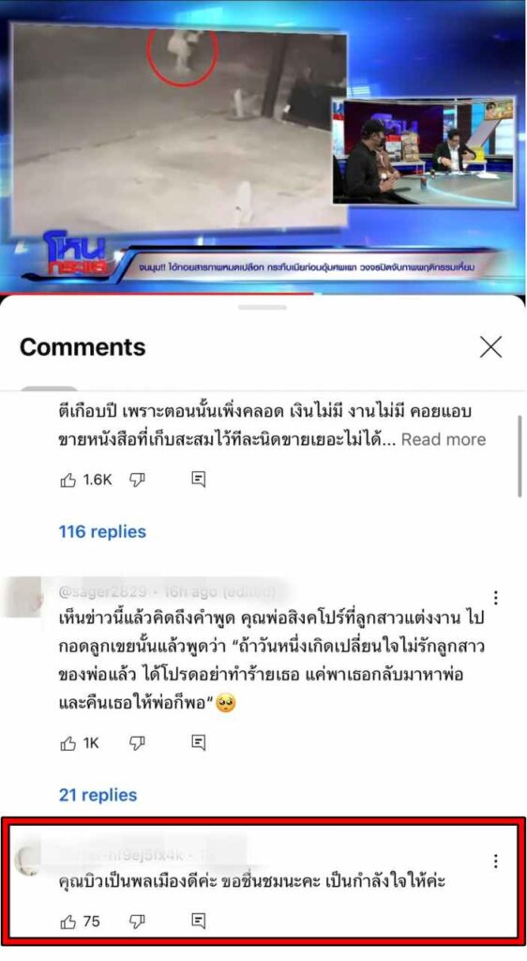Like the comment with 75 likes
The image size is (527, 961).
click(68, 922)
